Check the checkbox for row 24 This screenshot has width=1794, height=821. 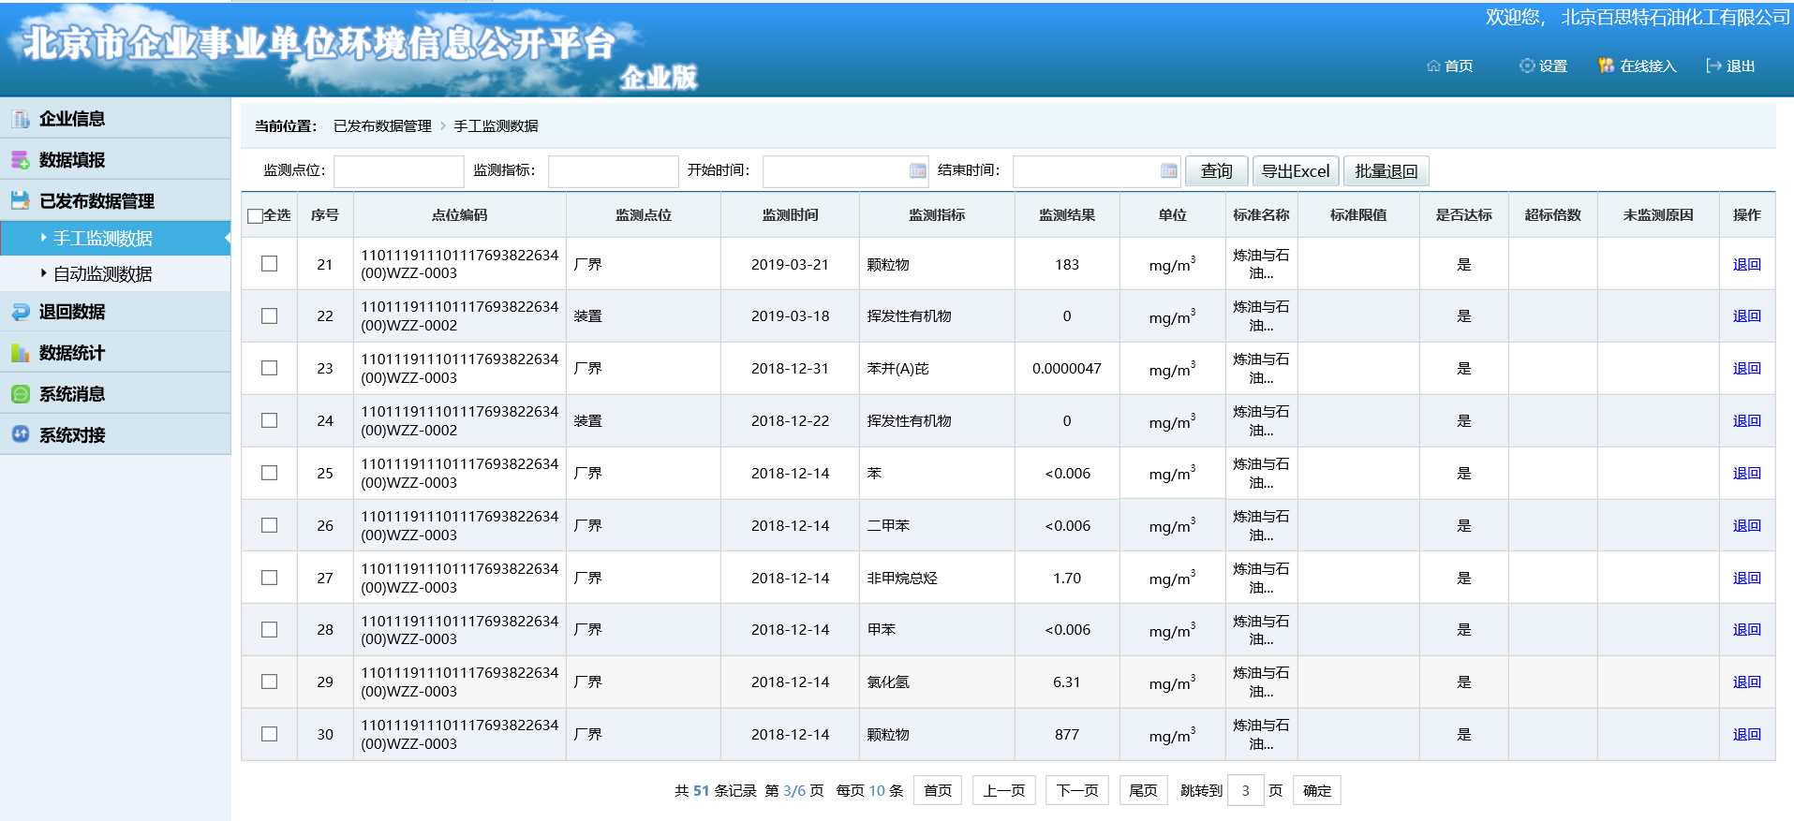click(x=269, y=420)
